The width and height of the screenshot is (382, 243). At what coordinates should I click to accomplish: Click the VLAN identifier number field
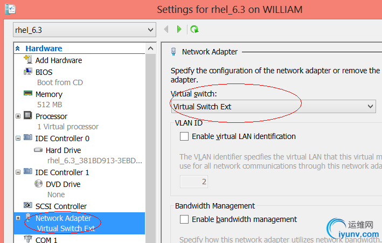tap(193, 182)
